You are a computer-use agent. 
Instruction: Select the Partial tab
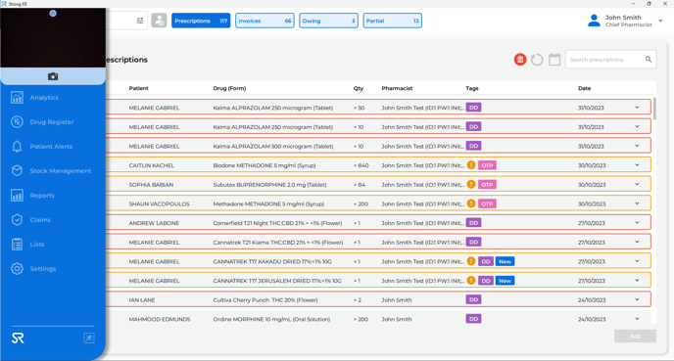click(393, 21)
